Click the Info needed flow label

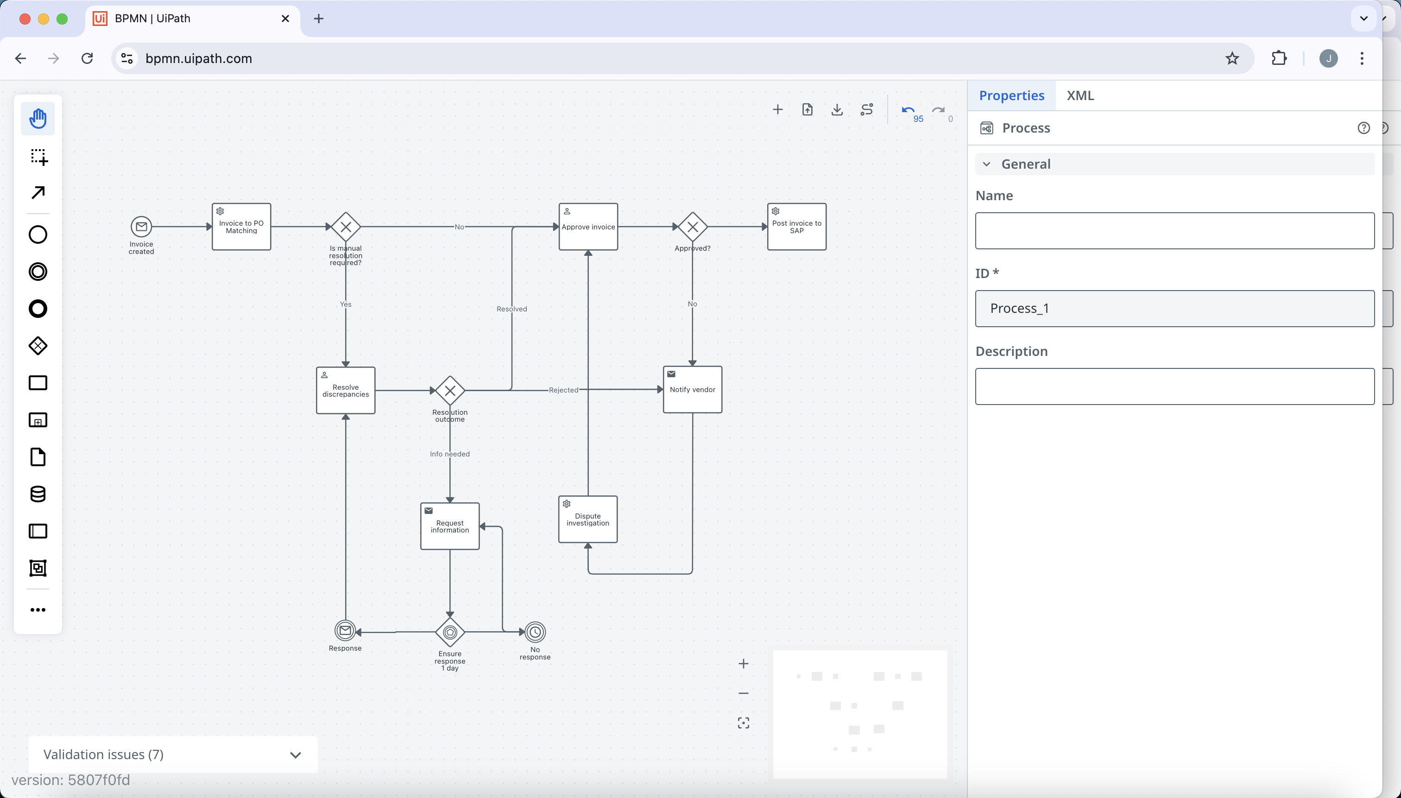(x=450, y=454)
